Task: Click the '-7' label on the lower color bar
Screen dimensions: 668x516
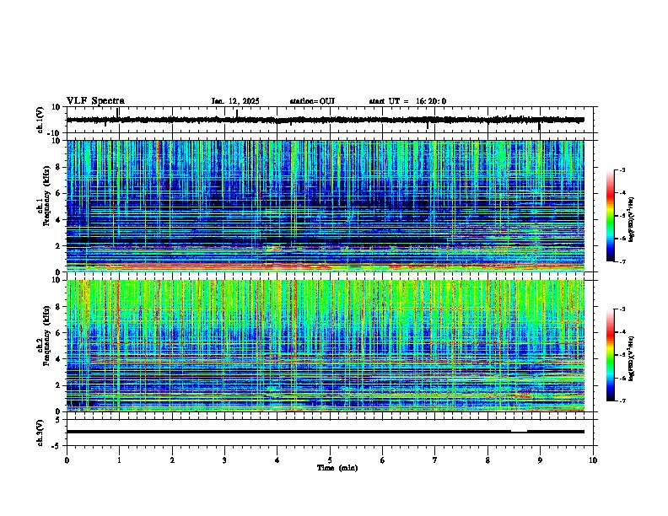Action: click(622, 400)
